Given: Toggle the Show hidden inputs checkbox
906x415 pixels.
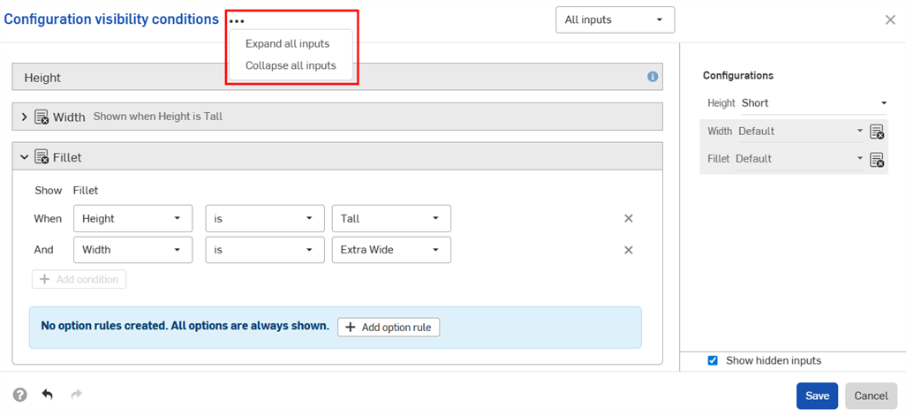Looking at the screenshot, I should coord(713,360).
